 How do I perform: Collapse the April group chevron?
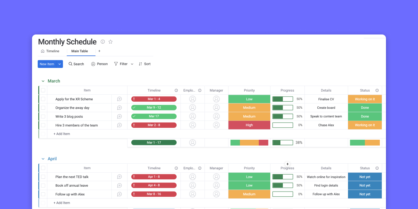[x=43, y=159]
